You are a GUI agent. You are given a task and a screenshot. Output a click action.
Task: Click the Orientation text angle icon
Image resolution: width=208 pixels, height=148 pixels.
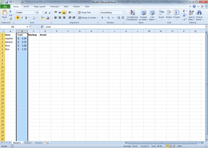click(x=70, y=12)
